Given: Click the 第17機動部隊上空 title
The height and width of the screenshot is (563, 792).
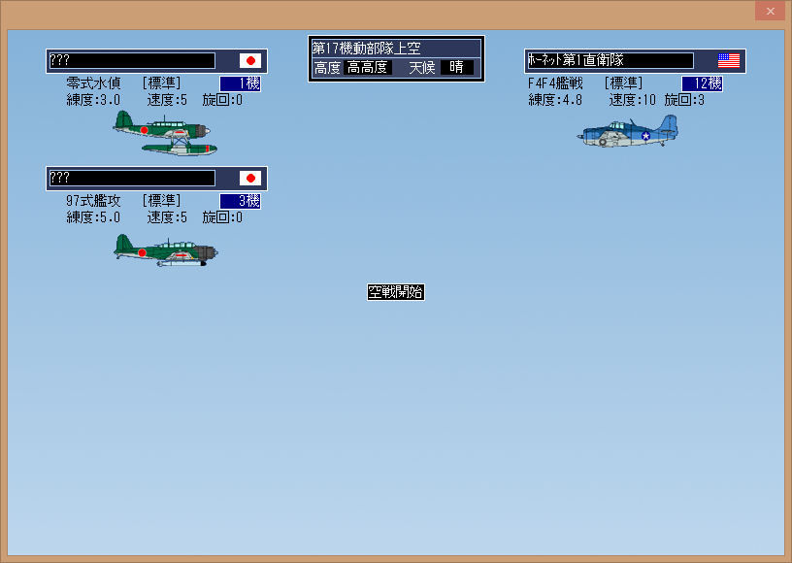Looking at the screenshot, I should [x=367, y=49].
